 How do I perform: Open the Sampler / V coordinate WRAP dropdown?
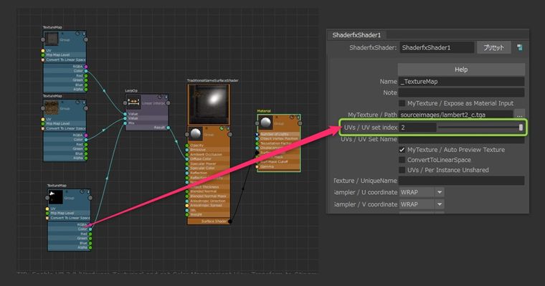pos(421,204)
